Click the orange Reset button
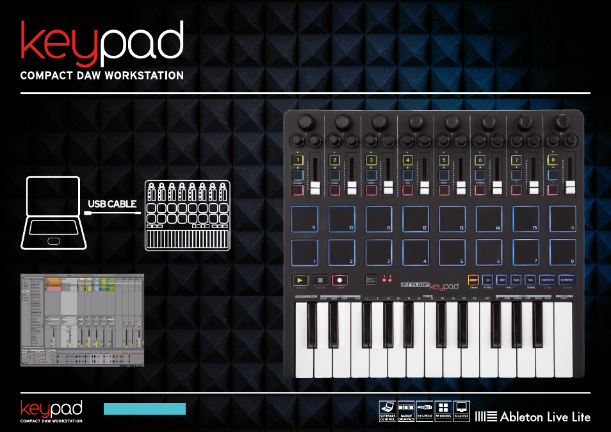 coord(473,280)
